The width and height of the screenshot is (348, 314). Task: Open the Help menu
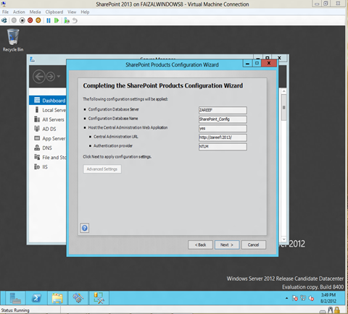[85, 12]
